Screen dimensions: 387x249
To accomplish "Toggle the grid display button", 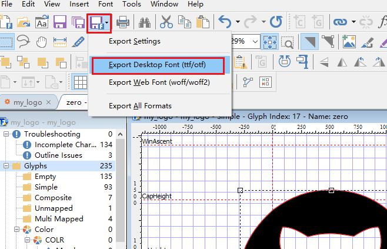I will coord(81,82).
